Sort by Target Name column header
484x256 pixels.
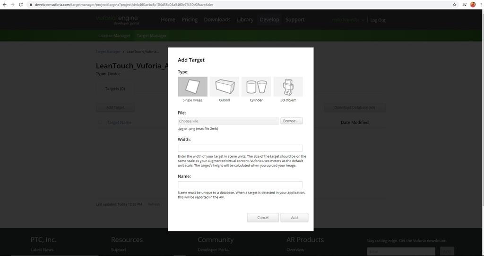click(x=119, y=123)
